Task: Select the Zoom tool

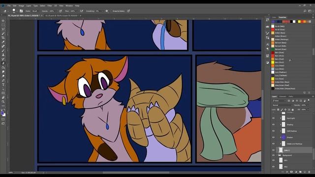Action: point(3,102)
